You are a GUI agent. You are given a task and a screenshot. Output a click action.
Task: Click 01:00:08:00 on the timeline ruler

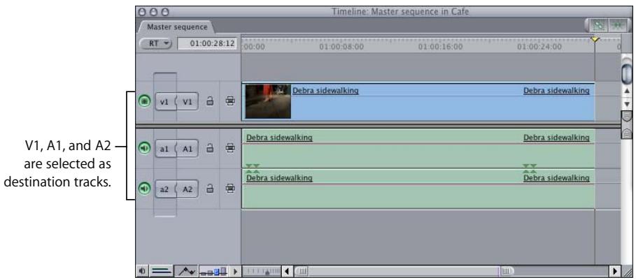coord(341,47)
